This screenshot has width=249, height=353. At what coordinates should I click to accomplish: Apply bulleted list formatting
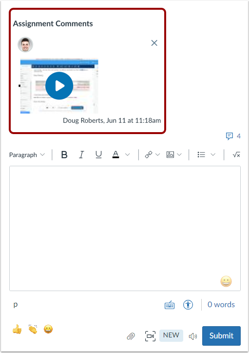(201, 155)
